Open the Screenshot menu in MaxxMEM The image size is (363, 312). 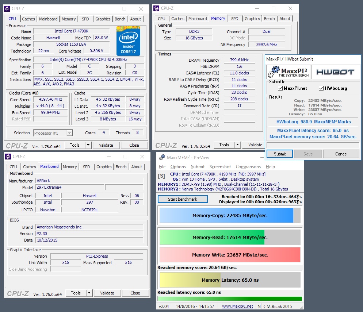coord(220,167)
